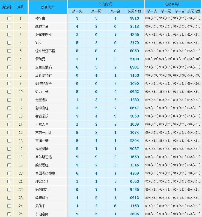
Task: Open master 战神之音's name link
Action: tap(42, 26)
